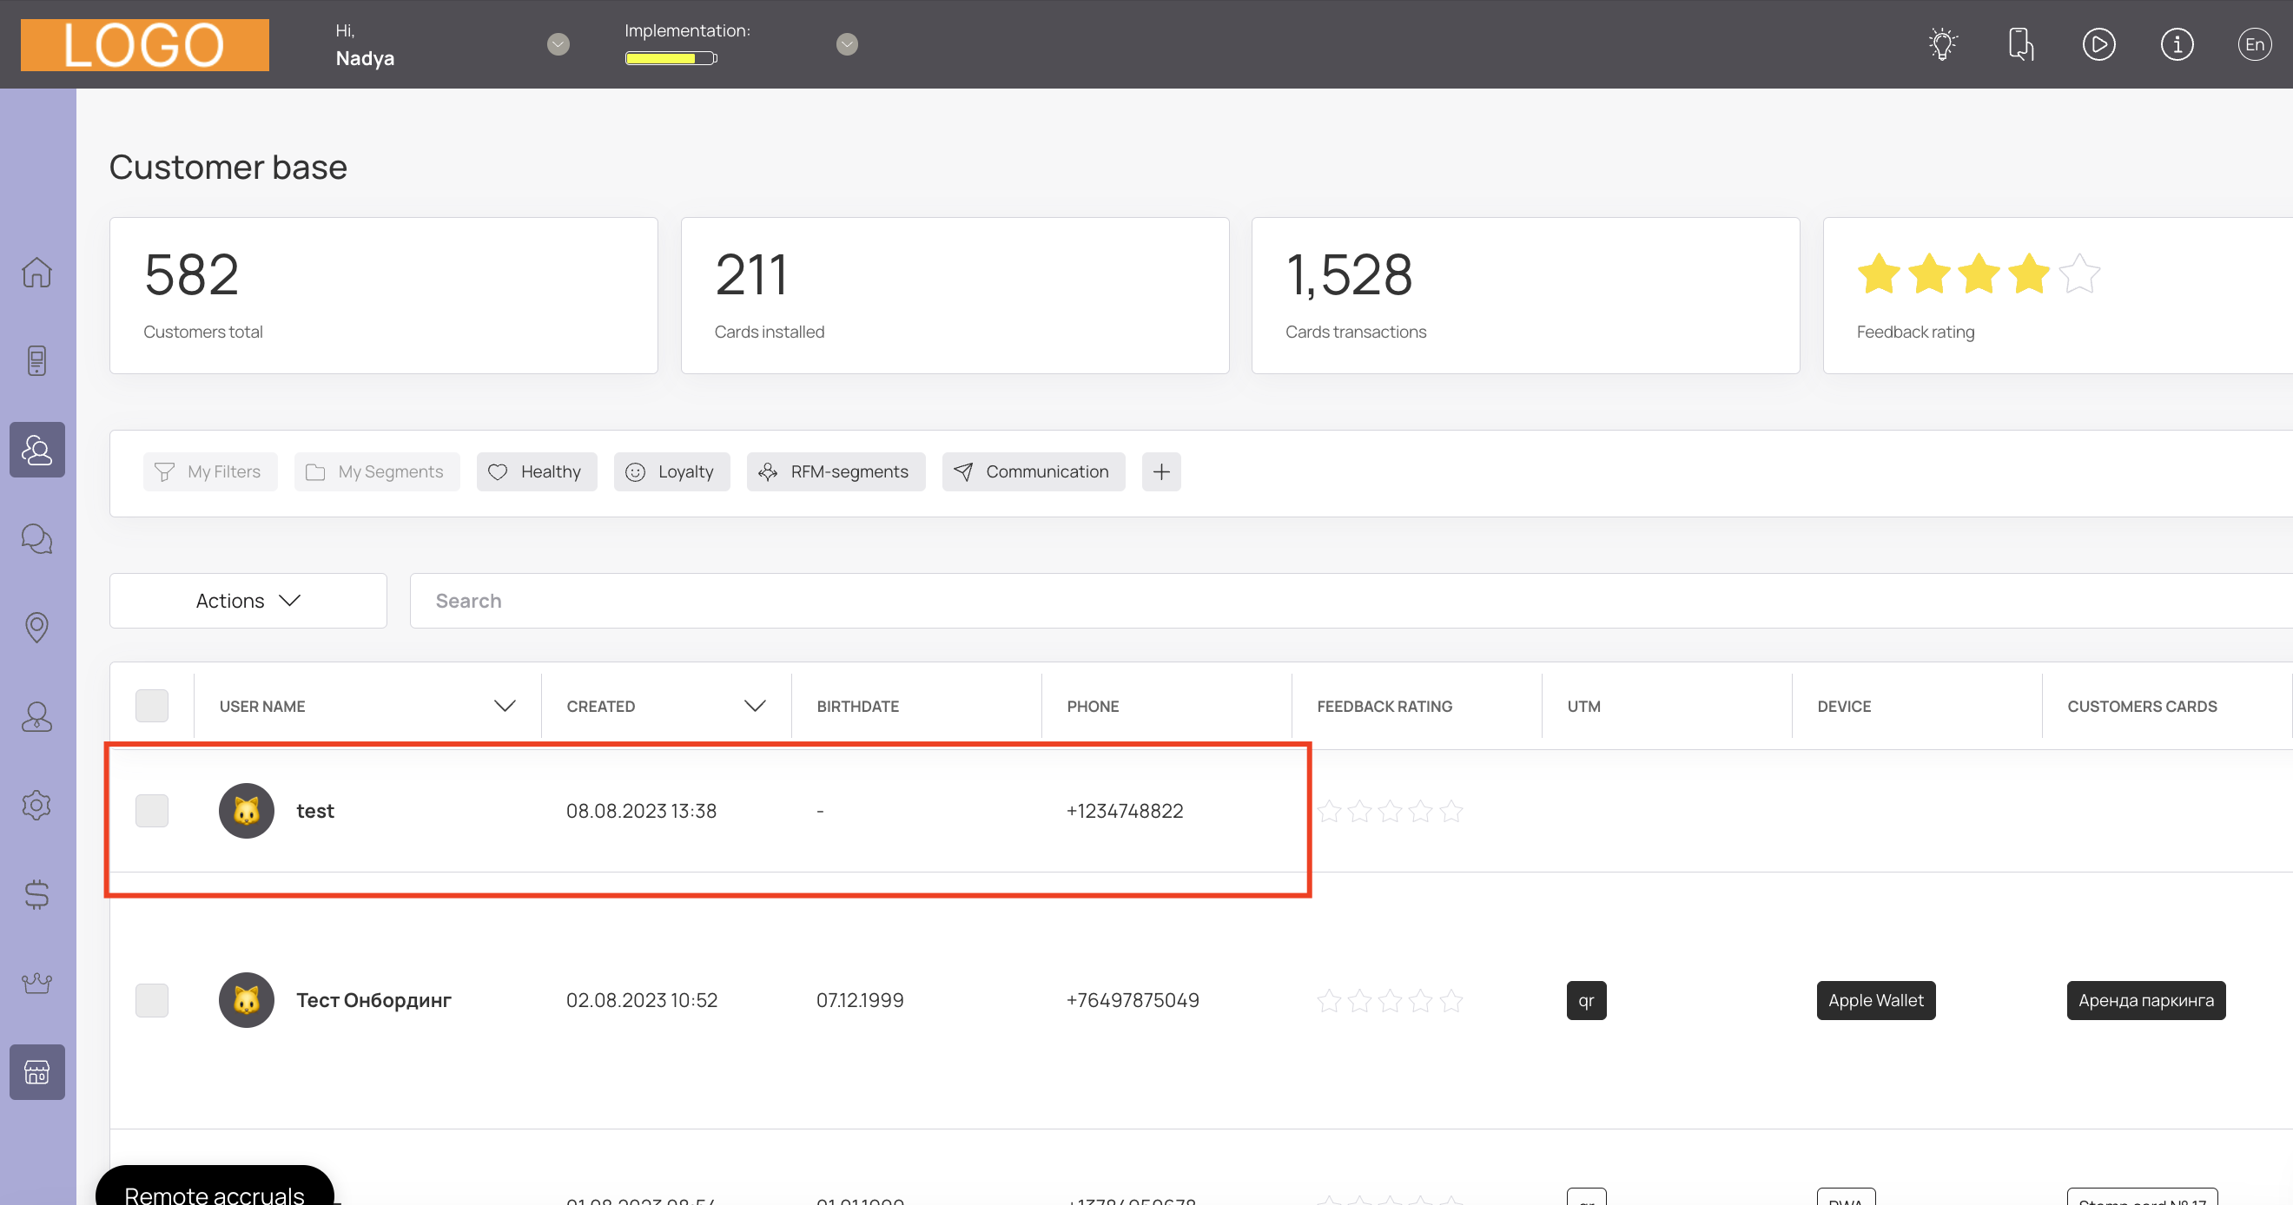Open the Home icon in the sidebar
Viewport: 2293px width, 1205px height.
pos(36,273)
